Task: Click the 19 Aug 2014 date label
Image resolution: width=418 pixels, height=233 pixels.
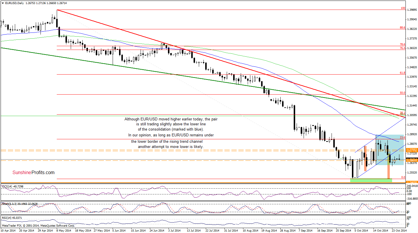Action: pyautogui.click(x=269, y=230)
